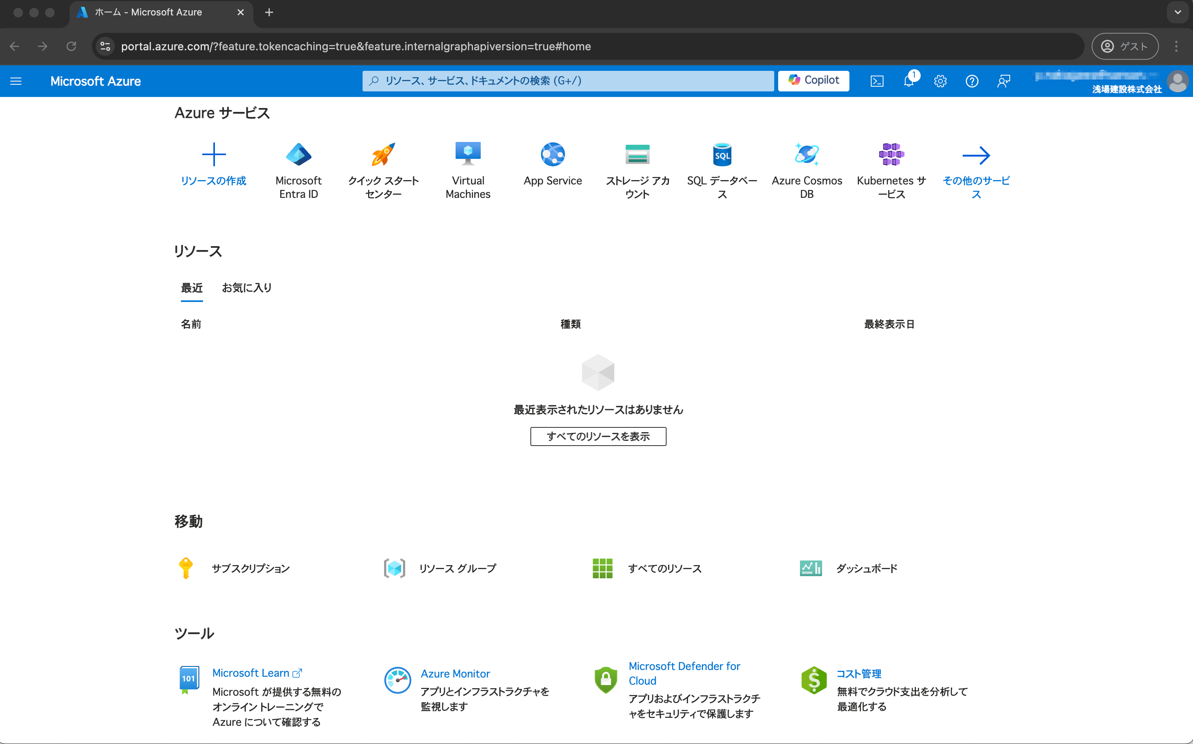Open site information icon in address bar
The width and height of the screenshot is (1193, 744).
[x=105, y=46]
